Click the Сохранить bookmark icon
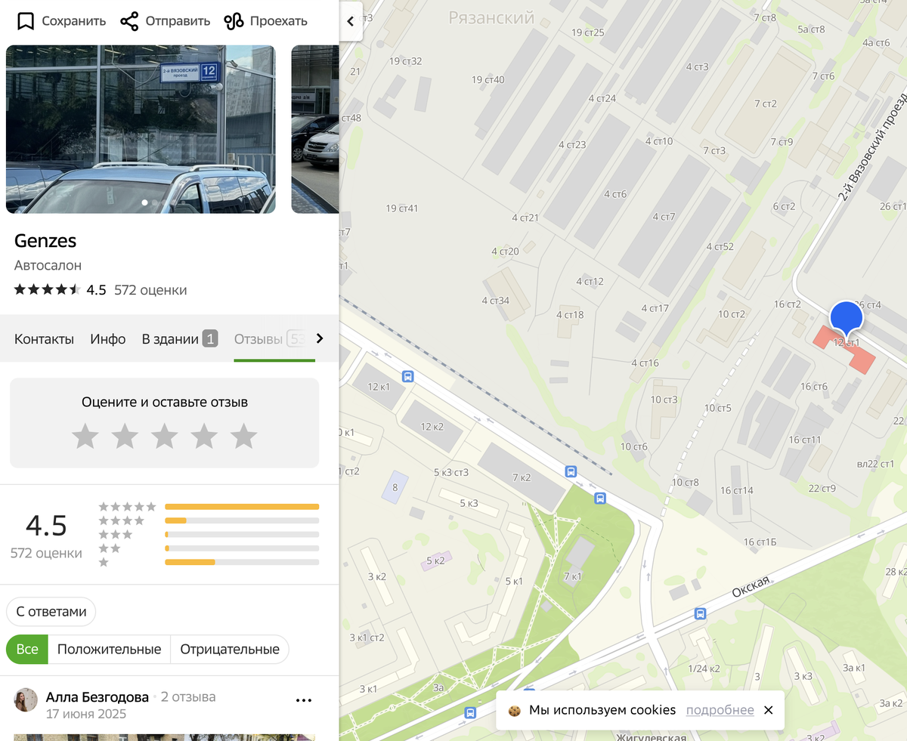This screenshot has width=907, height=741. pos(26,20)
